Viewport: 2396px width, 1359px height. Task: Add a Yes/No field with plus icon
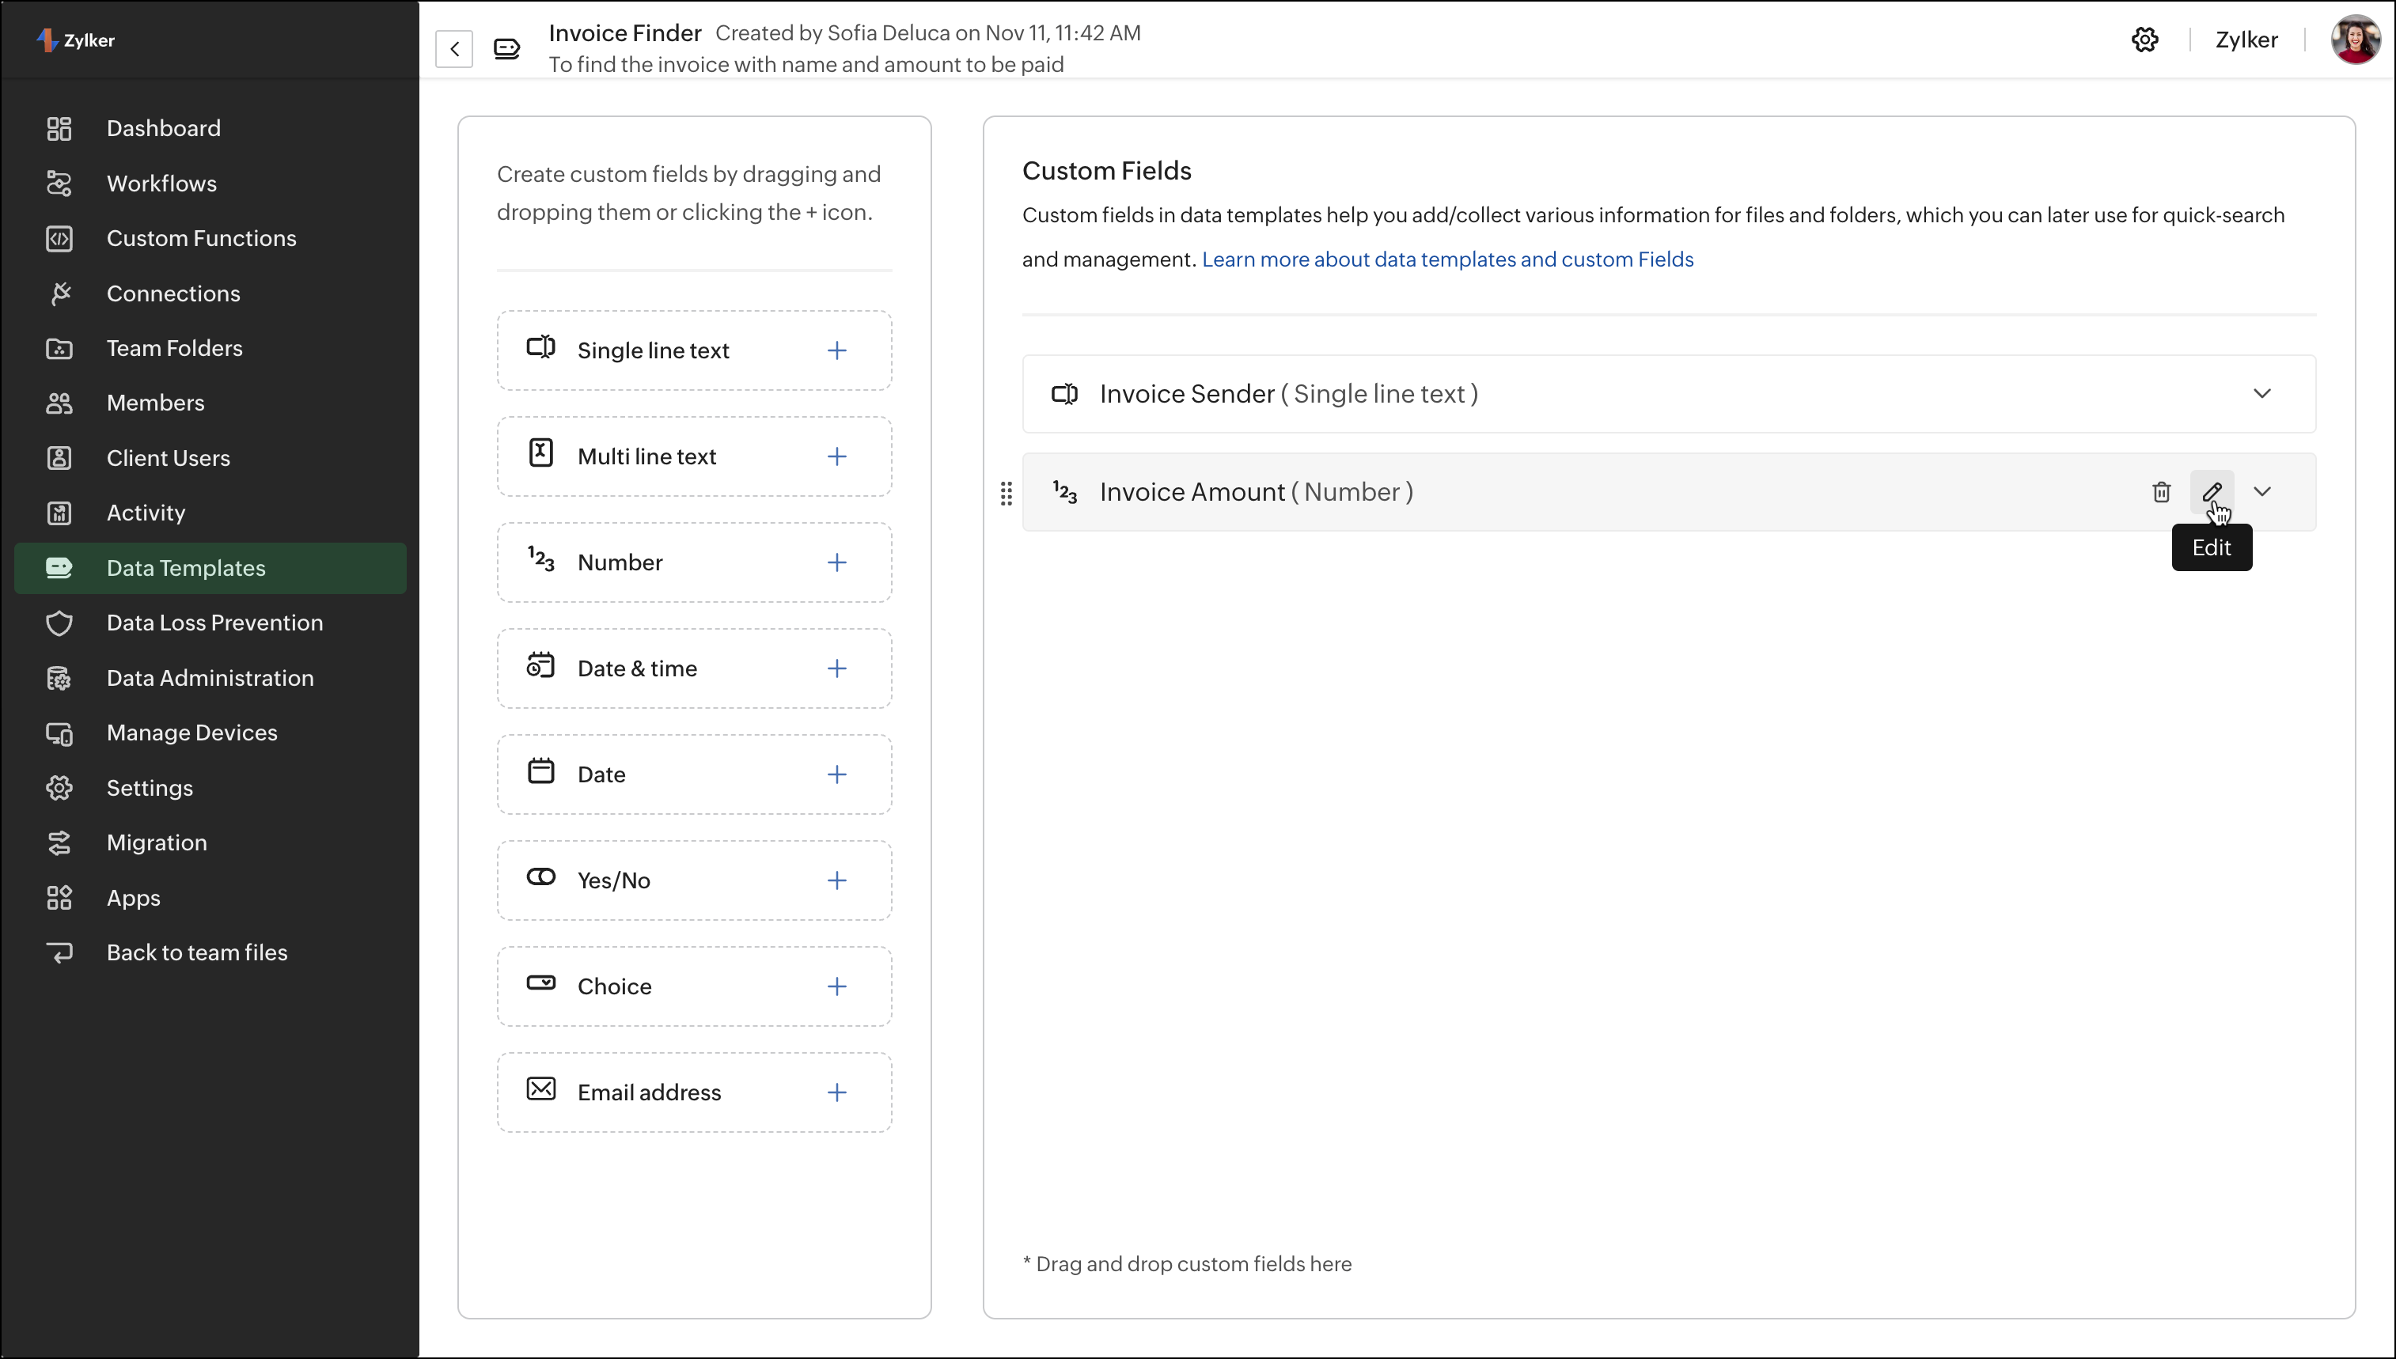click(x=836, y=881)
